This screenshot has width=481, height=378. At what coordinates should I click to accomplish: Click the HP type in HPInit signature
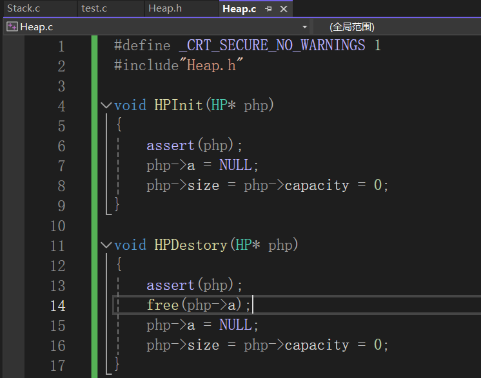(219, 105)
